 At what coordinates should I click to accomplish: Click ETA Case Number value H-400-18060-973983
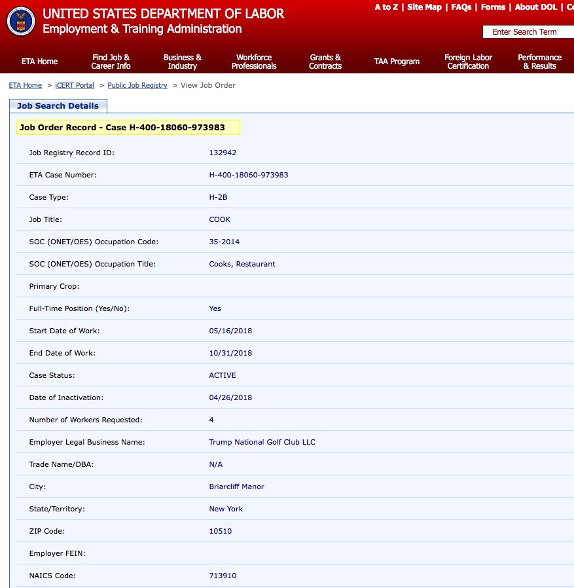click(x=249, y=175)
